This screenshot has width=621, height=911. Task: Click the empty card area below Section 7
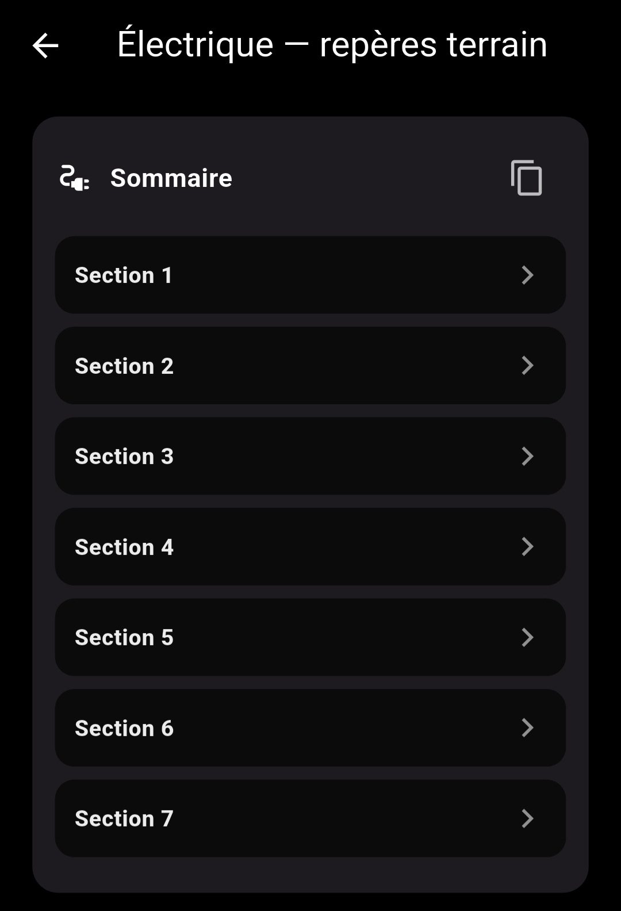pos(310,874)
